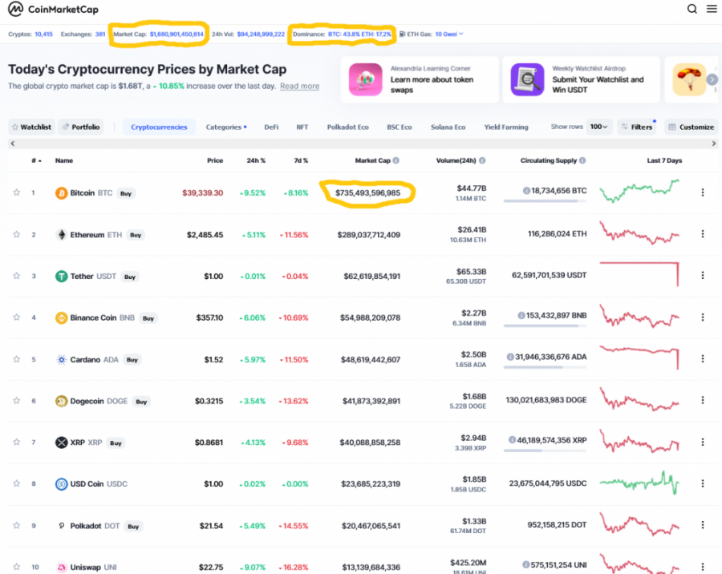Viewport: 722px width, 574px height.
Task: Open the Customize columns options
Action: (x=692, y=127)
